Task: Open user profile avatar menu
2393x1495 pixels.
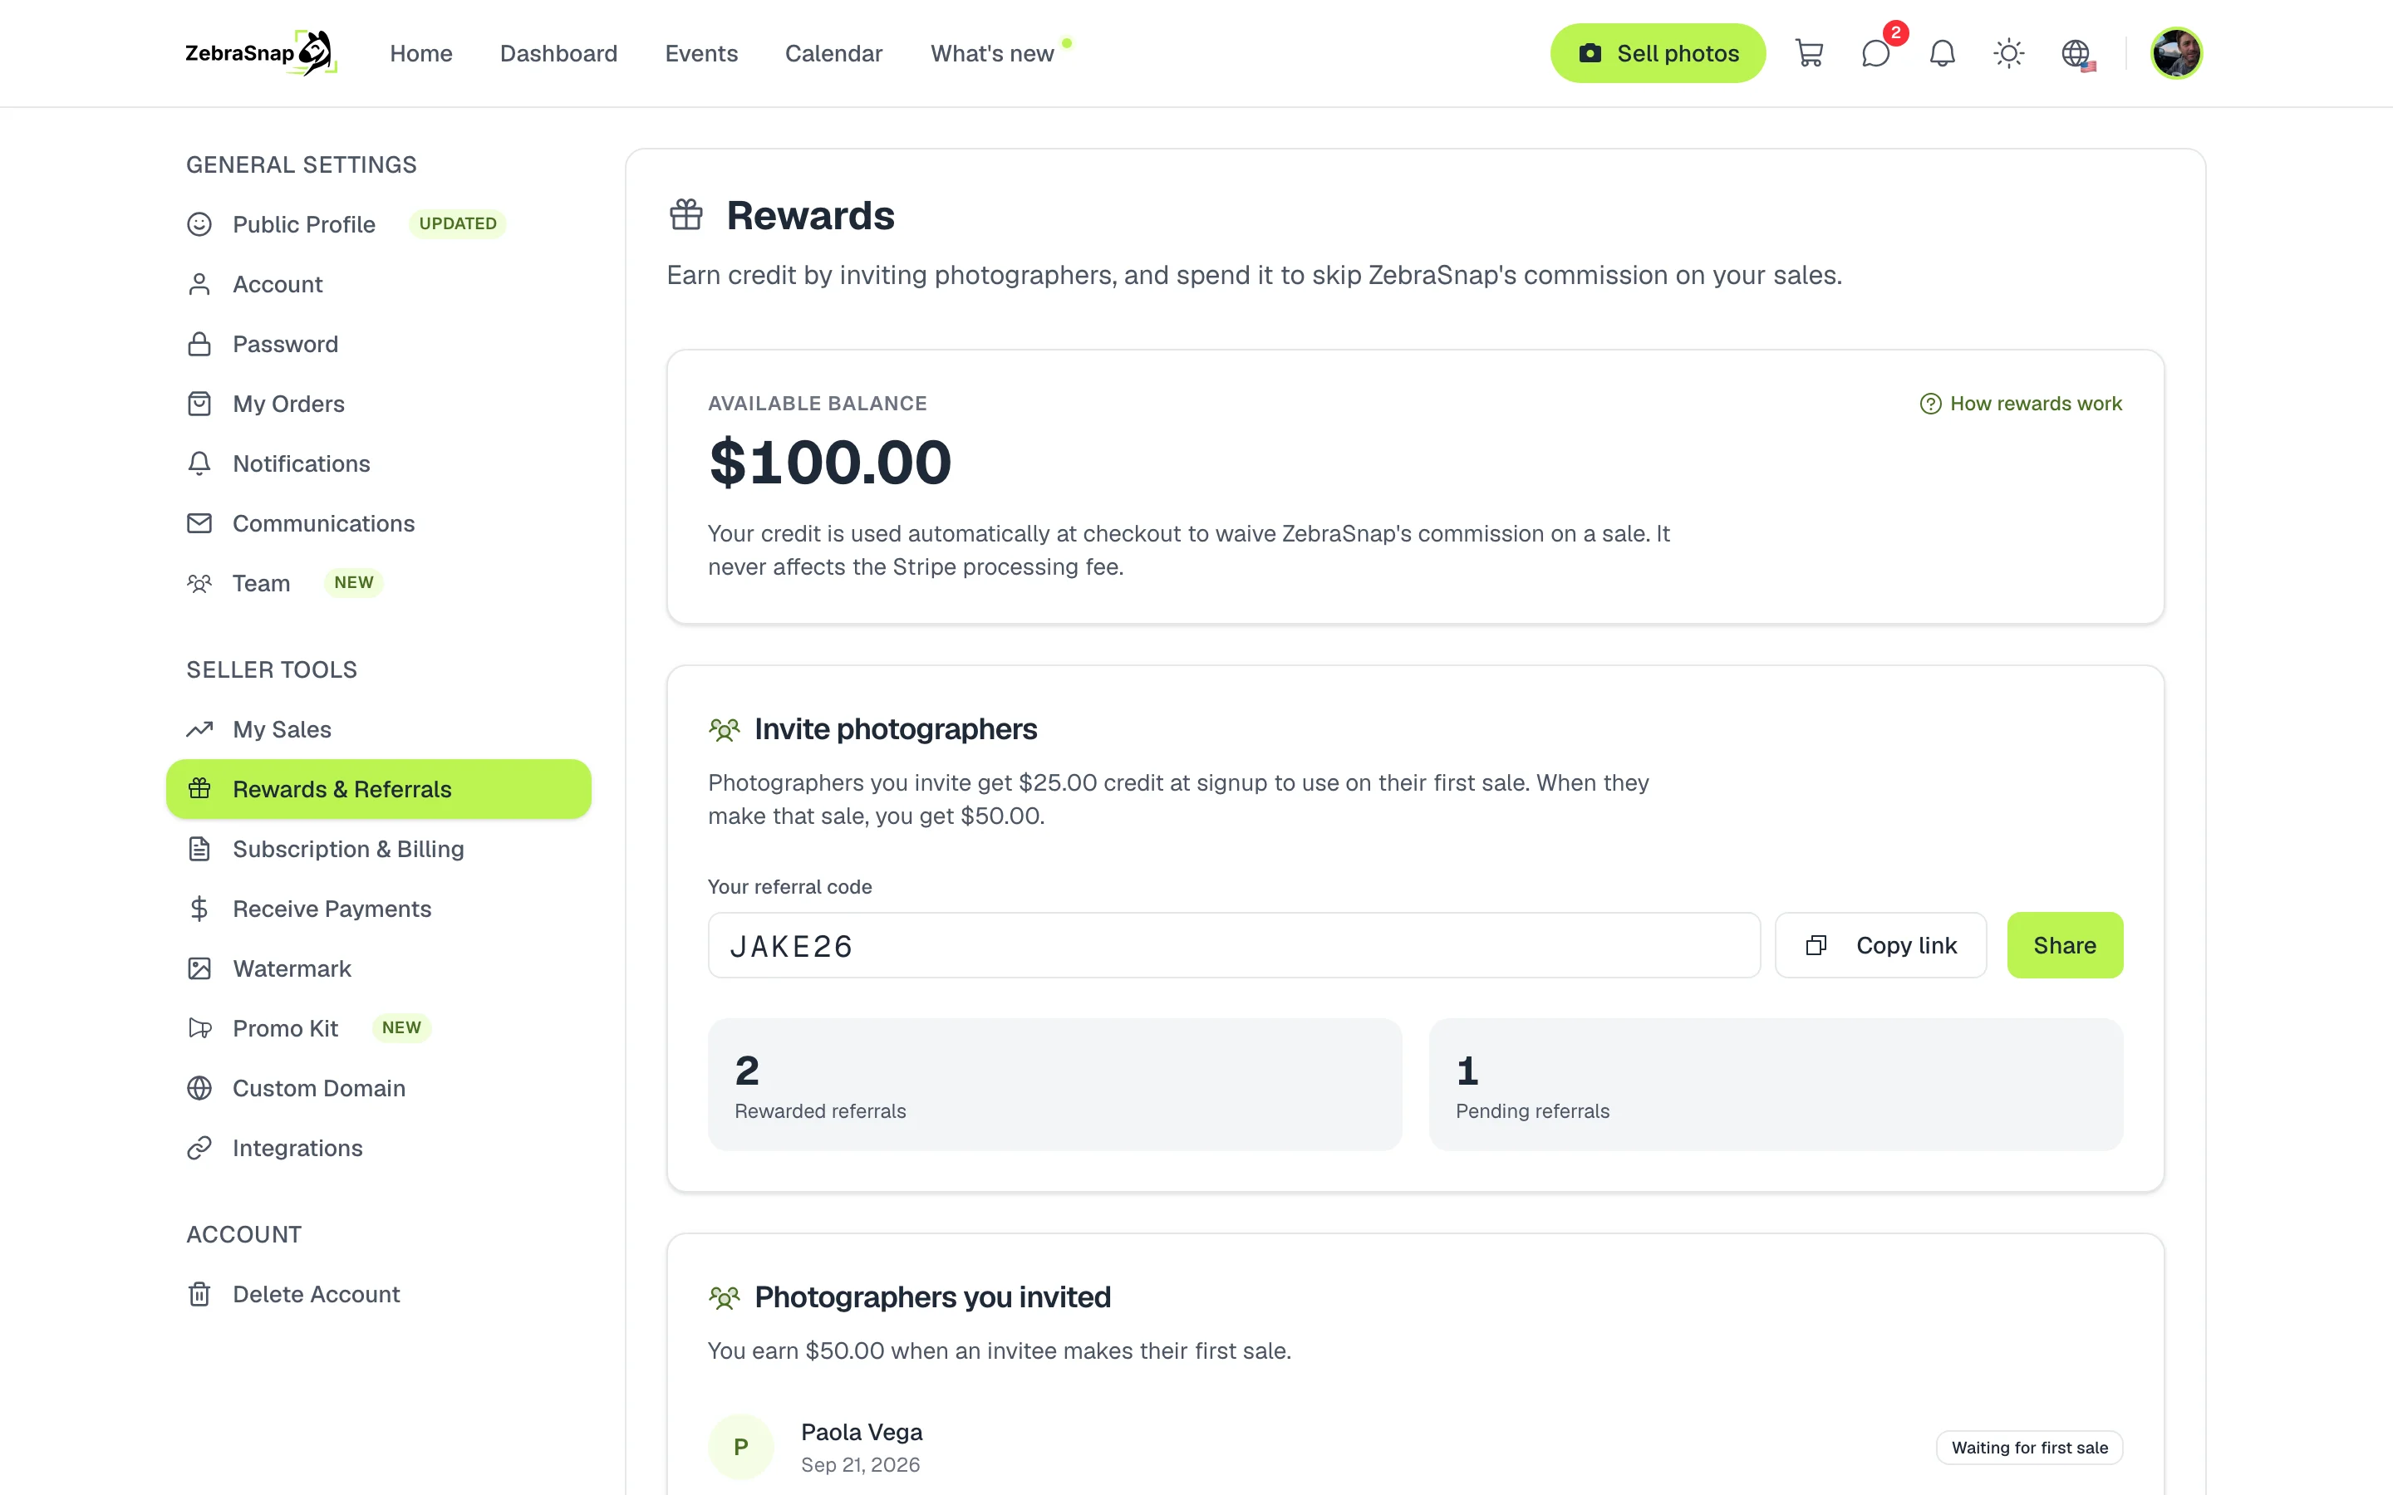Action: click(2175, 53)
